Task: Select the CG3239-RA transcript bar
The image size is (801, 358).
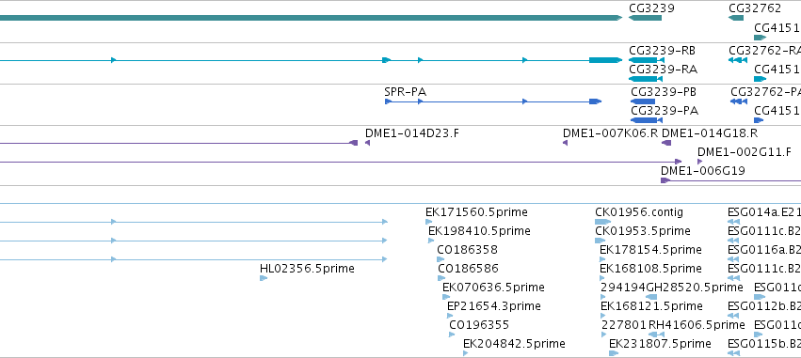Action: pos(645,79)
